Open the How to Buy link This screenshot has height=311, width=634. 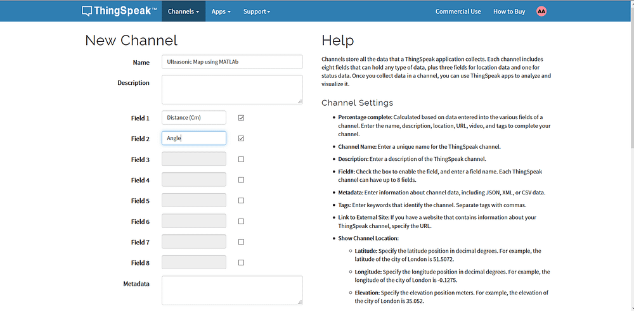[509, 11]
